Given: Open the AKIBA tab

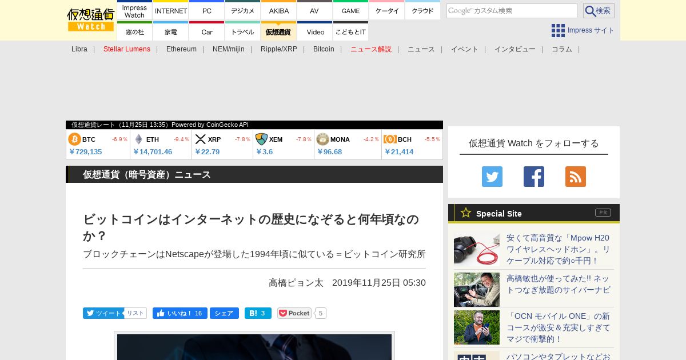Looking at the screenshot, I should (x=279, y=11).
